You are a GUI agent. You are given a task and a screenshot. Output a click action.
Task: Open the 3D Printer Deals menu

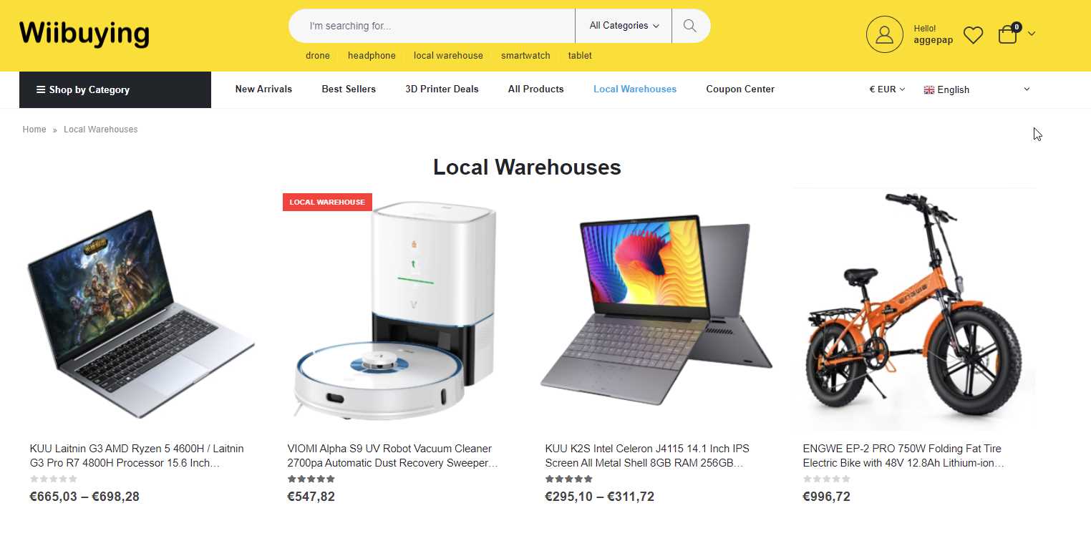442,89
